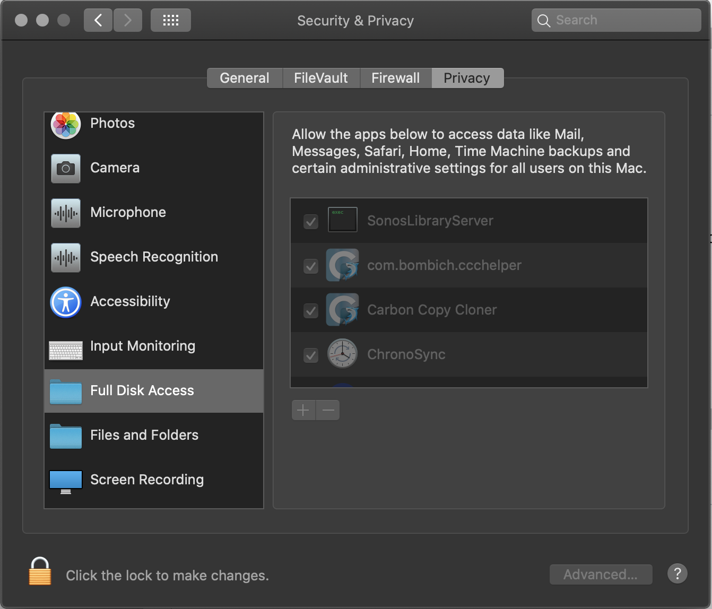The image size is (712, 609).
Task: Open the FileVault tab
Action: 321,78
